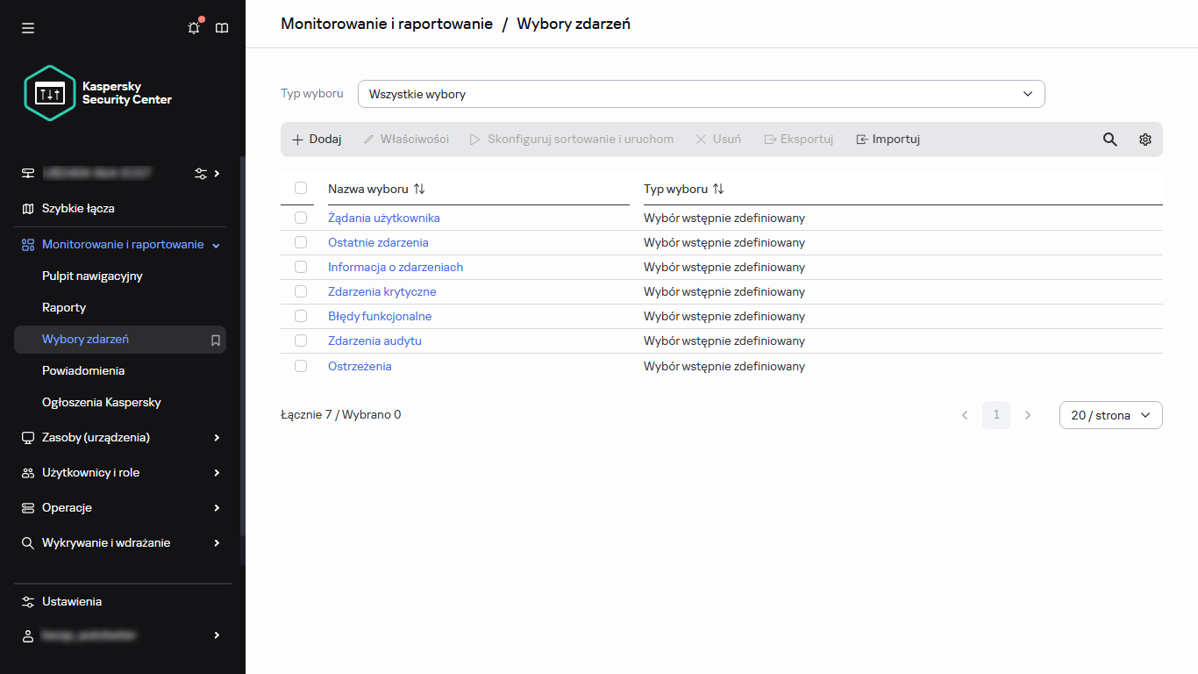Image resolution: width=1198 pixels, height=674 pixels.
Task: Open the 20 / strona page size dropdown
Action: (1110, 414)
